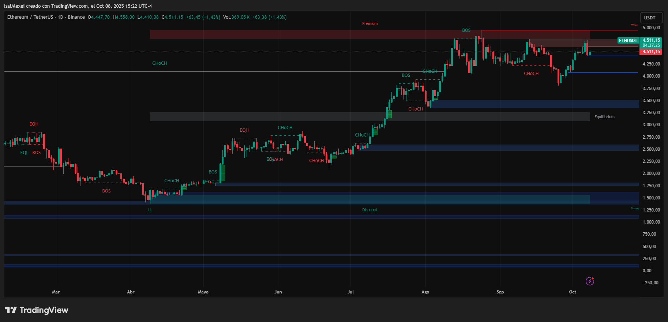Select the Premium zone label
The image size is (668, 322).
tap(370, 23)
